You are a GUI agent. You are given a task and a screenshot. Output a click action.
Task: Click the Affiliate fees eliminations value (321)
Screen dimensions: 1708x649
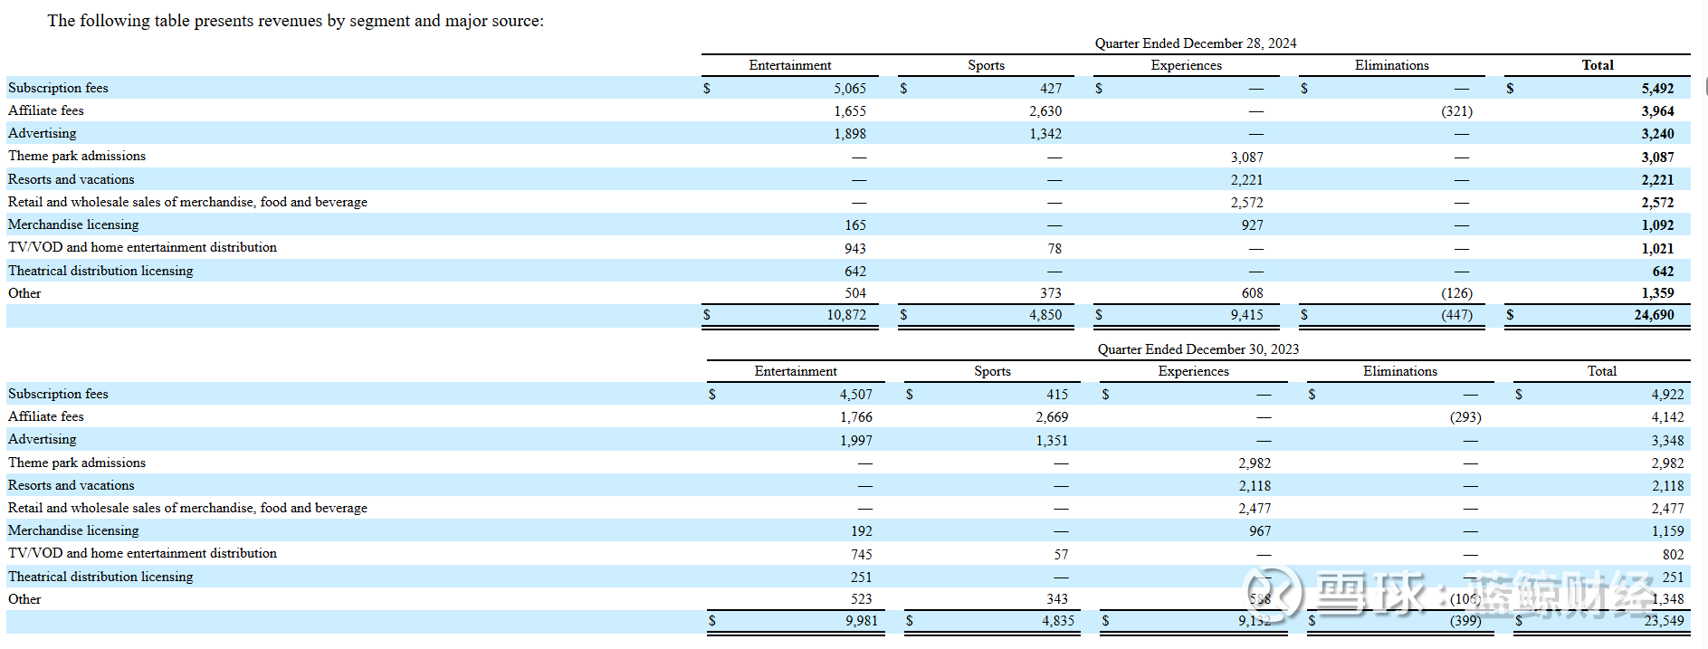1456,111
